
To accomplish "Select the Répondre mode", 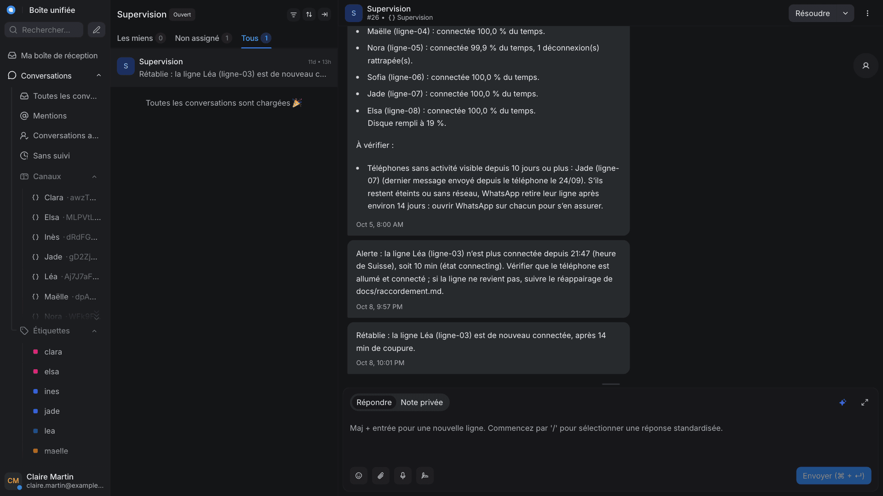I will tap(374, 402).
